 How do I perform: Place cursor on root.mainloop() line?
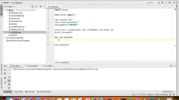point(62,45)
